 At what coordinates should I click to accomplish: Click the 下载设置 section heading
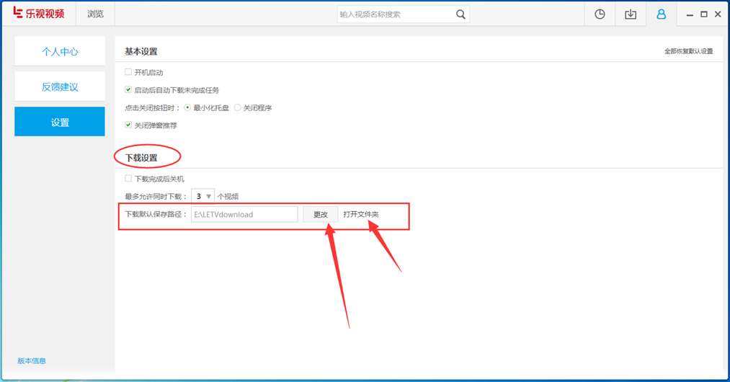(x=141, y=158)
